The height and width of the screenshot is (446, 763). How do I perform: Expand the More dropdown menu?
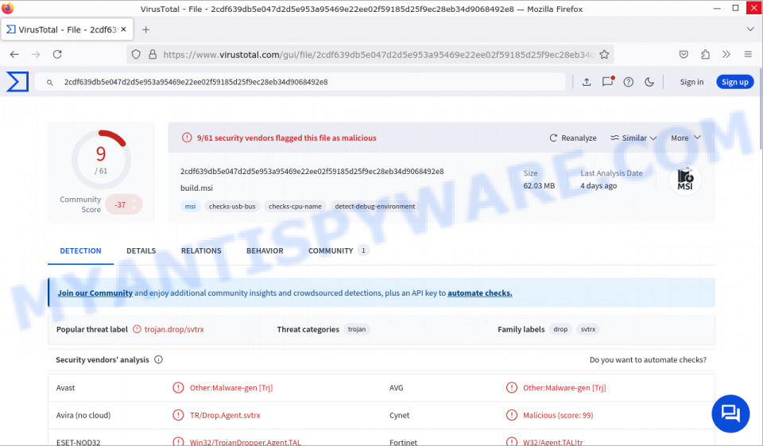click(x=685, y=138)
